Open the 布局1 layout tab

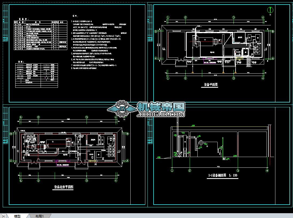tap(40, 216)
